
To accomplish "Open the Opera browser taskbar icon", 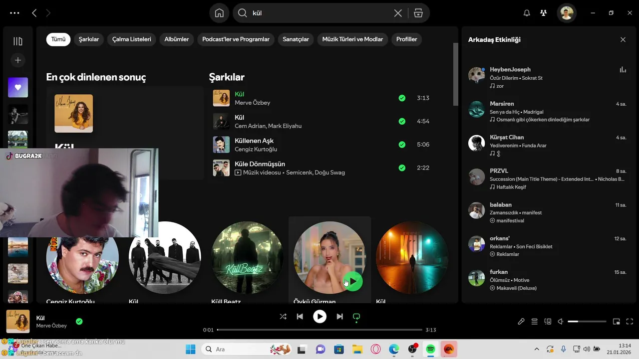I will pyautogui.click(x=375, y=349).
